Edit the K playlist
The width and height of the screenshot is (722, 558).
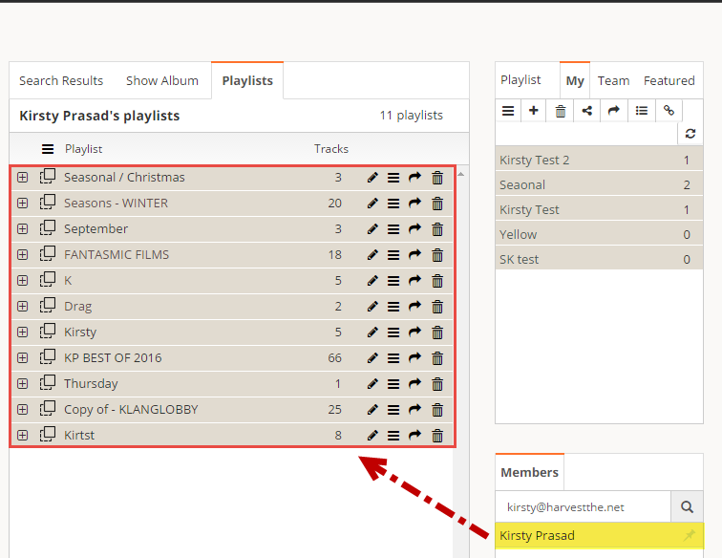tap(372, 281)
